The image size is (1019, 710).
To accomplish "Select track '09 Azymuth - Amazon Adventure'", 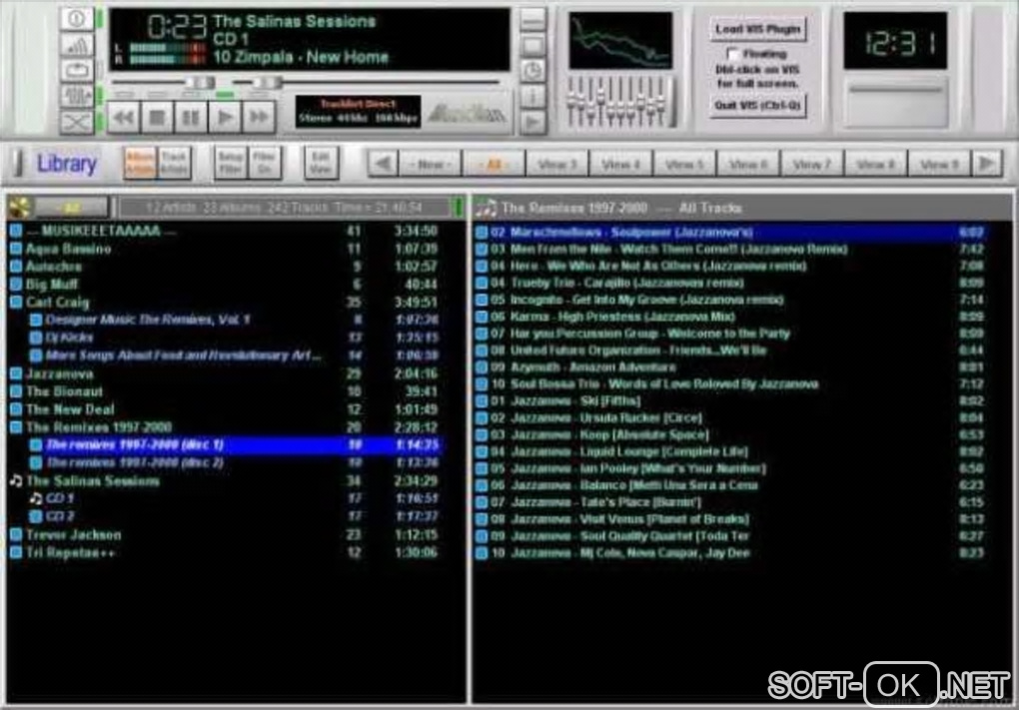I will point(730,367).
